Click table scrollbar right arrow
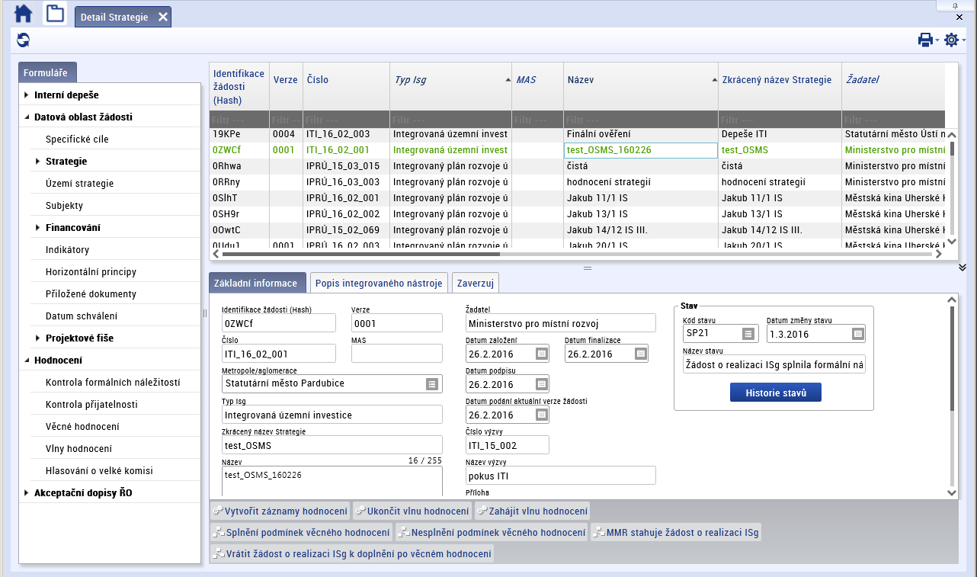977x577 pixels. click(938, 255)
